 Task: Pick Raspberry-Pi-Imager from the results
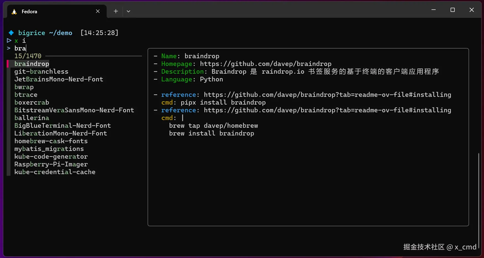pyautogui.click(x=51, y=164)
